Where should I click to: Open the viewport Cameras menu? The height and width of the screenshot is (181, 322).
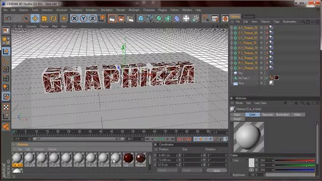click(x=31, y=26)
